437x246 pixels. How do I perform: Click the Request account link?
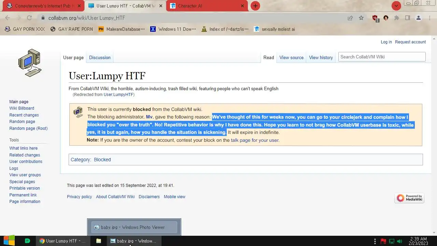click(410, 42)
